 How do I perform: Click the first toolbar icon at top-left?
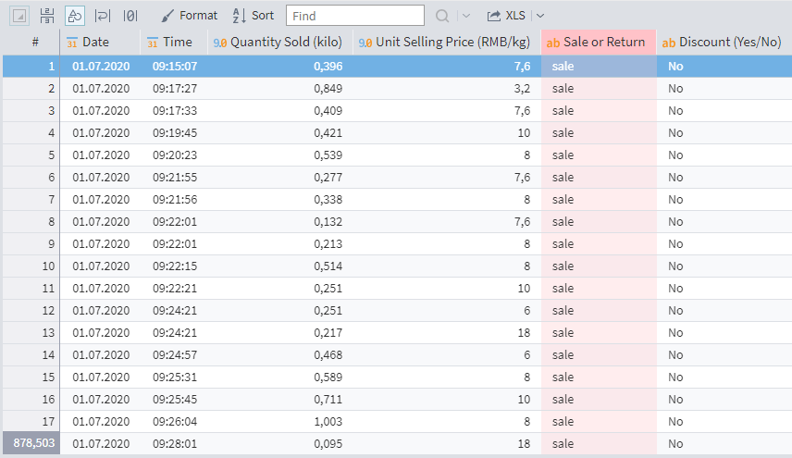(x=20, y=16)
